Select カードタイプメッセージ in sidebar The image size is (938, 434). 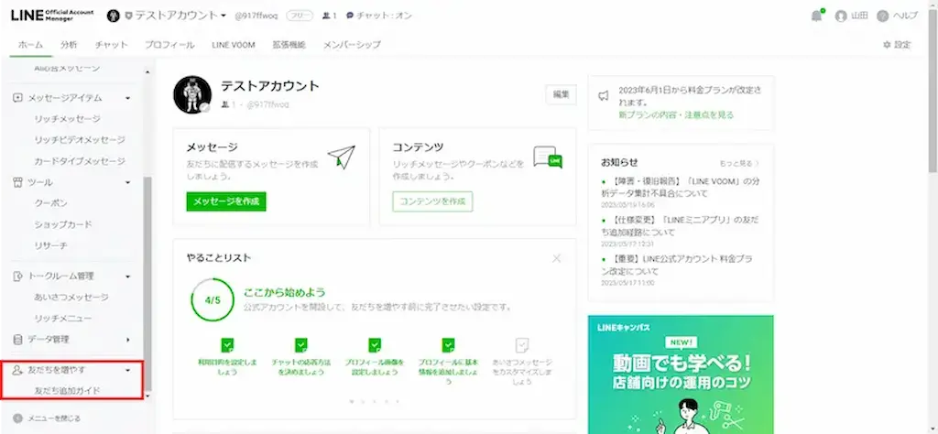80,161
